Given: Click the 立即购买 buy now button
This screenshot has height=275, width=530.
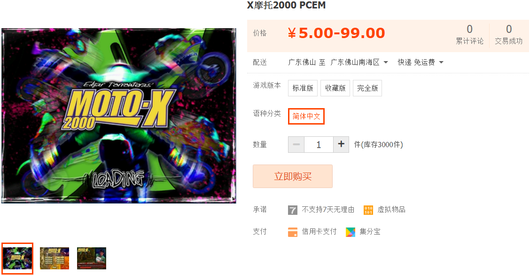Looking at the screenshot, I should [x=293, y=176].
